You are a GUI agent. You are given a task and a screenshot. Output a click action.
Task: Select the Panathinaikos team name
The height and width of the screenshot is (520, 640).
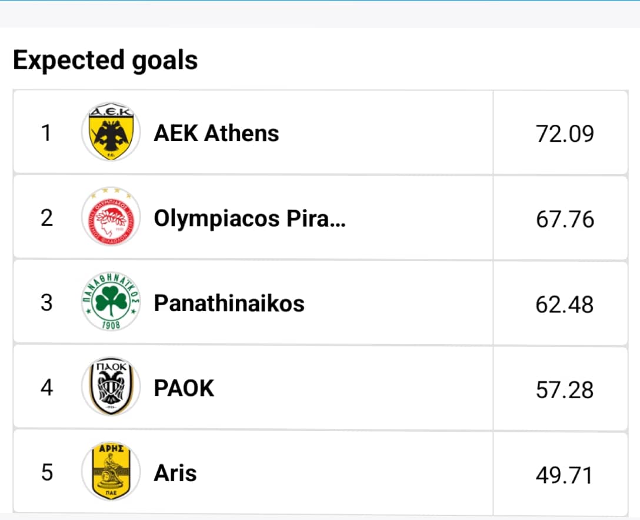point(229,304)
